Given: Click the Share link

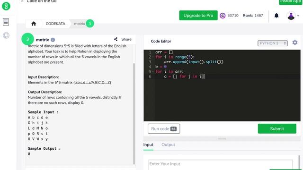Looking at the screenshot, I should [126, 39].
